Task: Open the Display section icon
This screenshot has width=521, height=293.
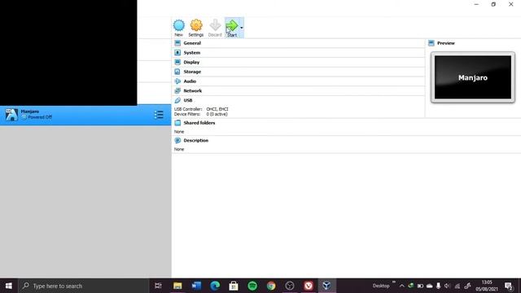Action: 177,62
